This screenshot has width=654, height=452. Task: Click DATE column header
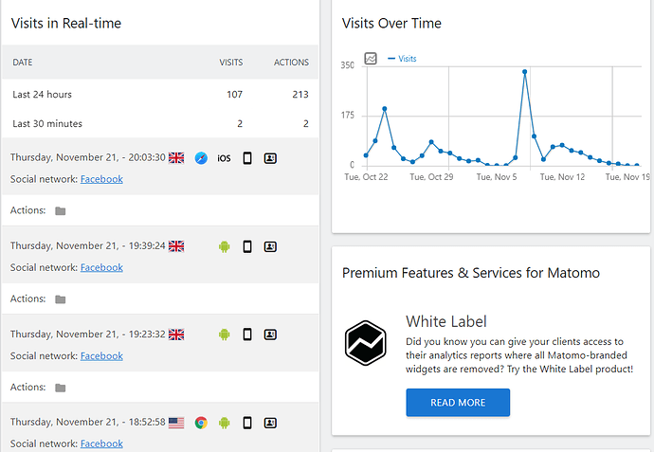(23, 63)
